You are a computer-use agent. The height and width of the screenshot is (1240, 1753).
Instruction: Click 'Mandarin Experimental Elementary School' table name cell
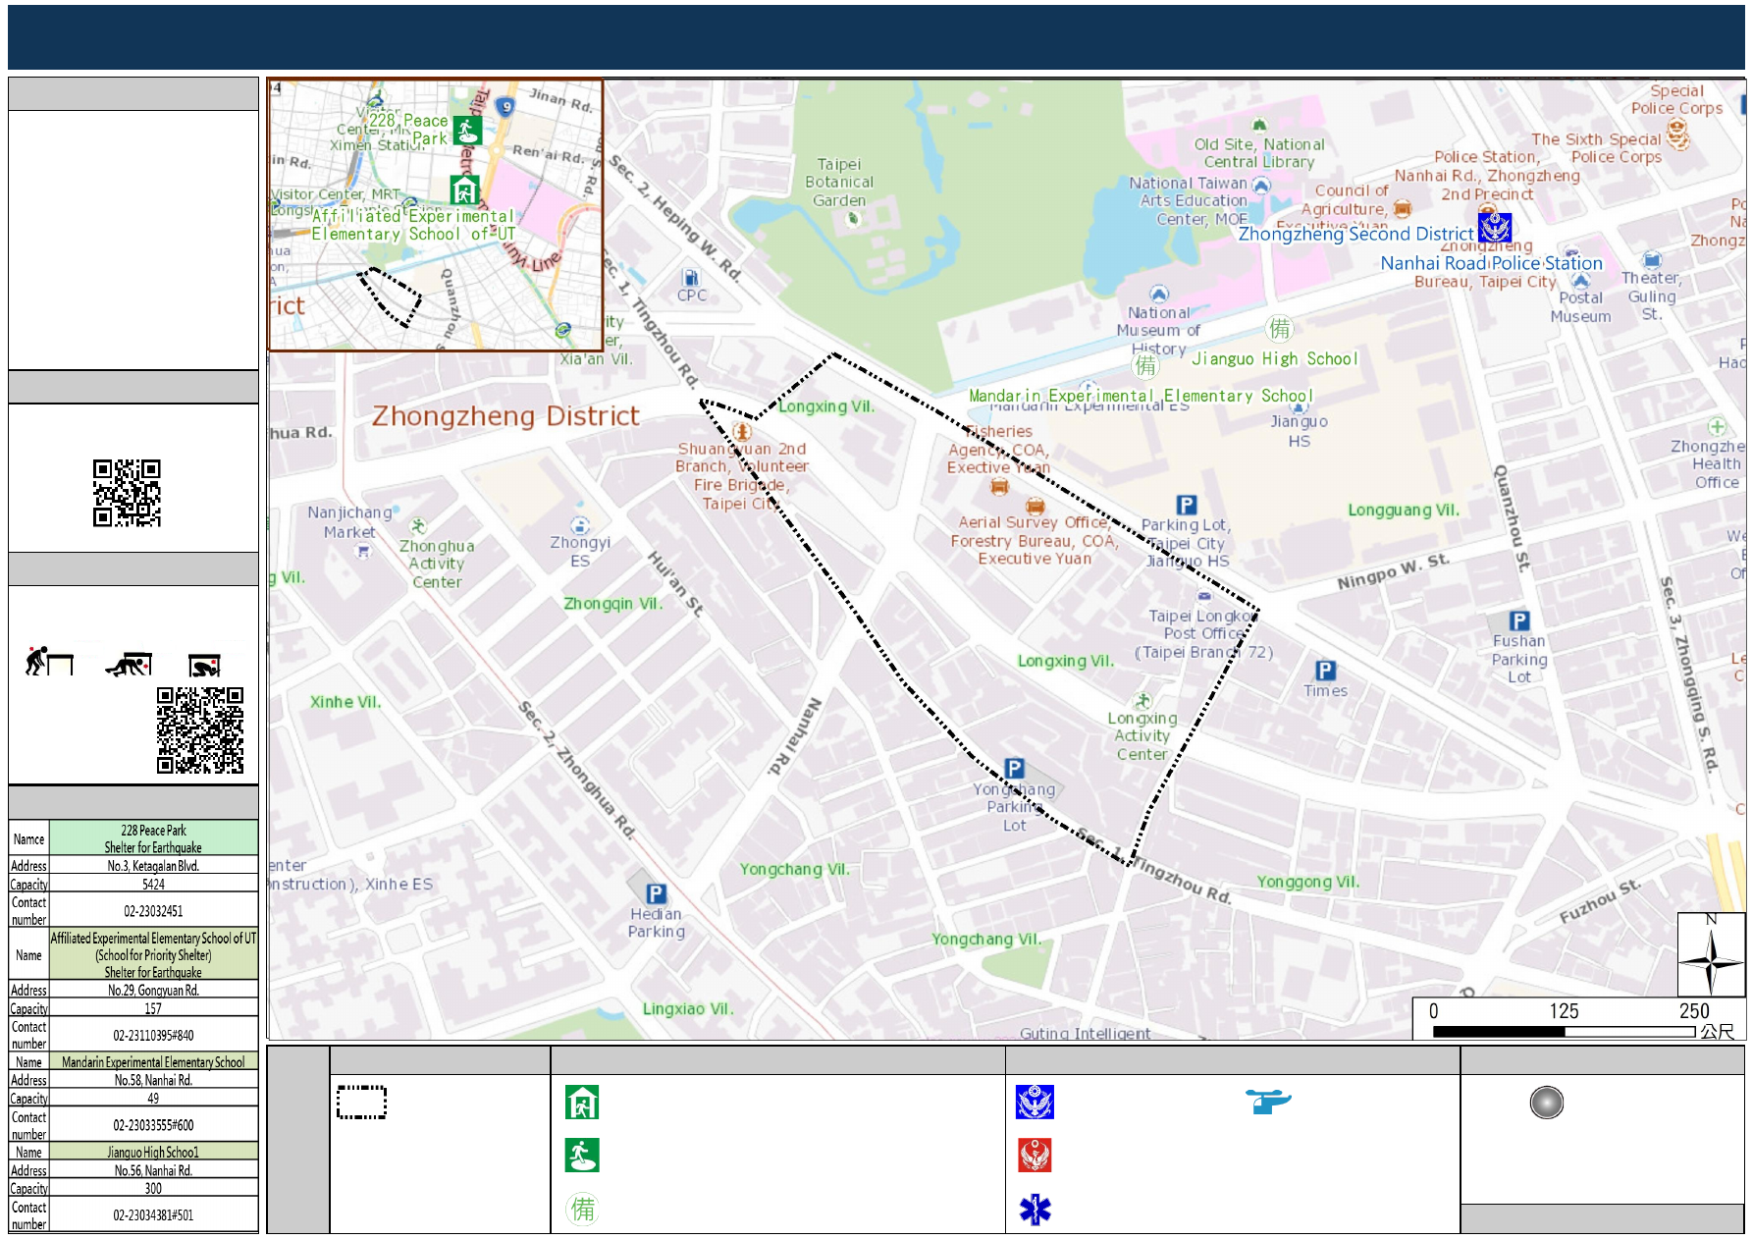tap(153, 1062)
